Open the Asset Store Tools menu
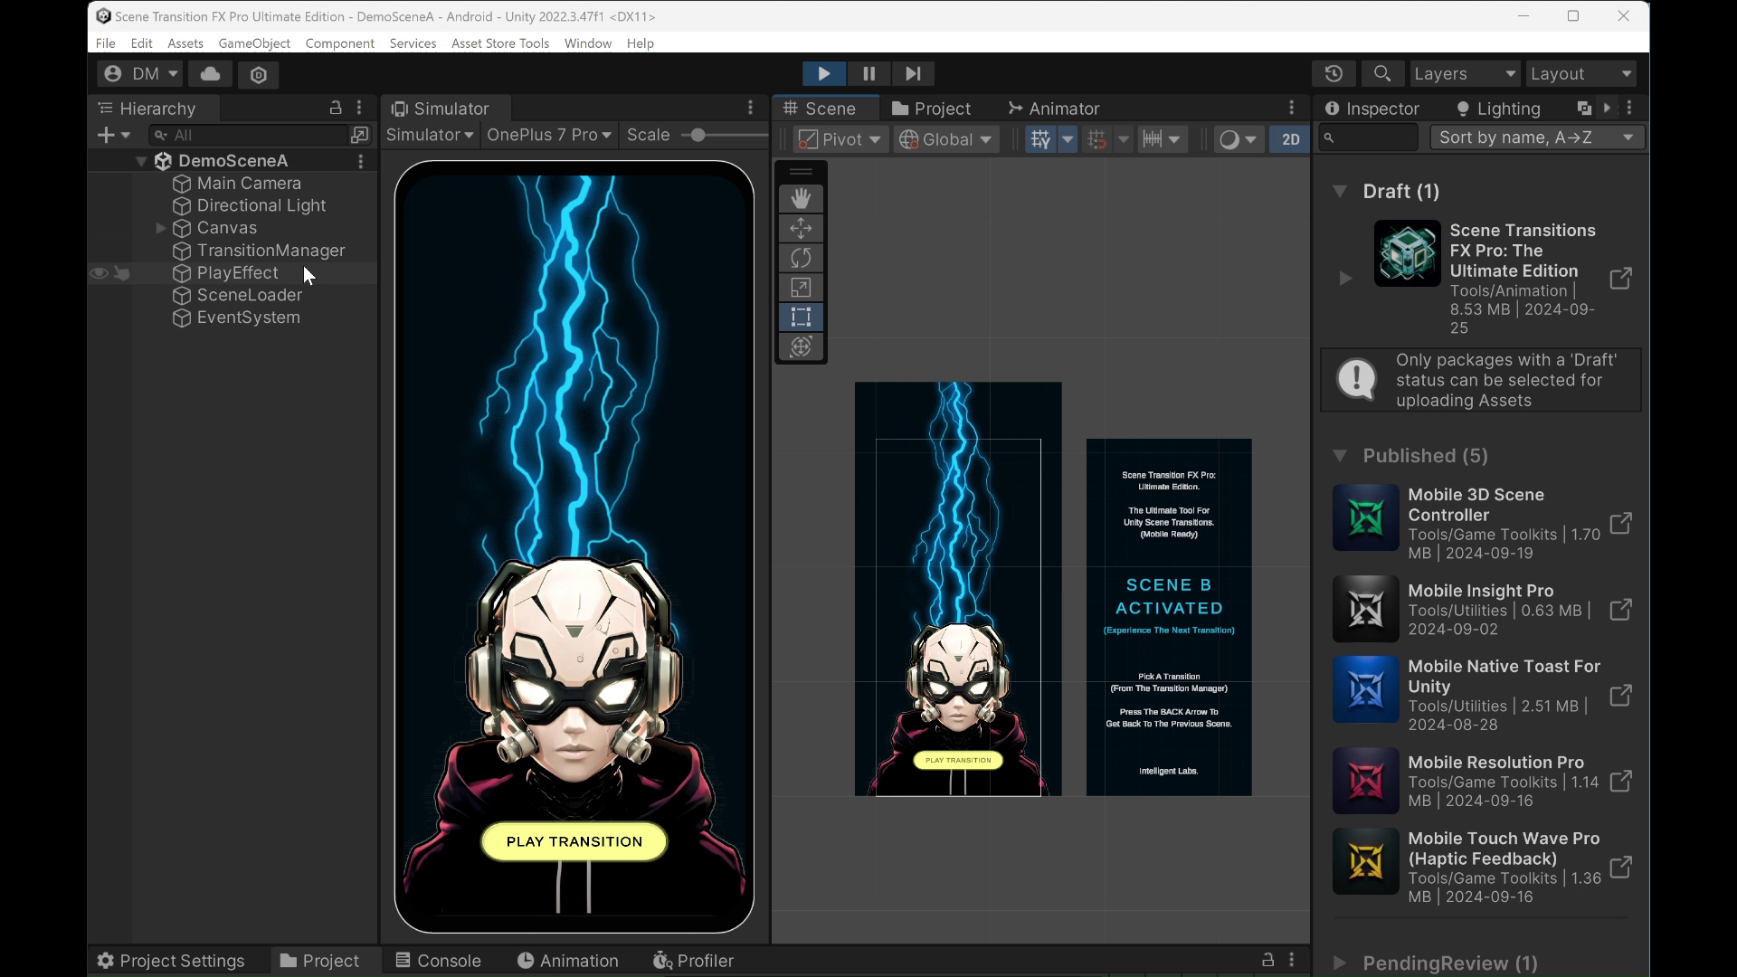This screenshot has width=1737, height=977. click(x=500, y=43)
